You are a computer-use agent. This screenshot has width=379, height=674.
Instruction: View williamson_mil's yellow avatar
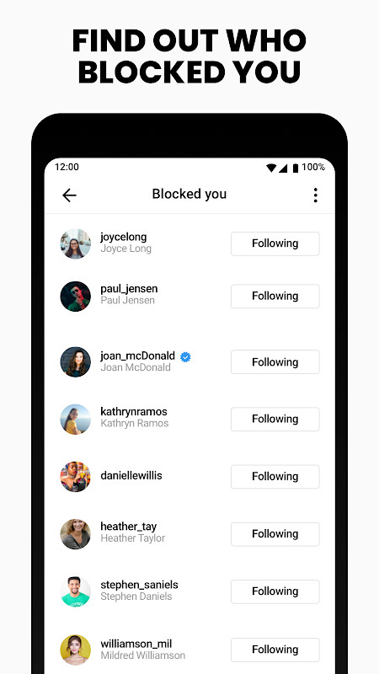click(76, 650)
